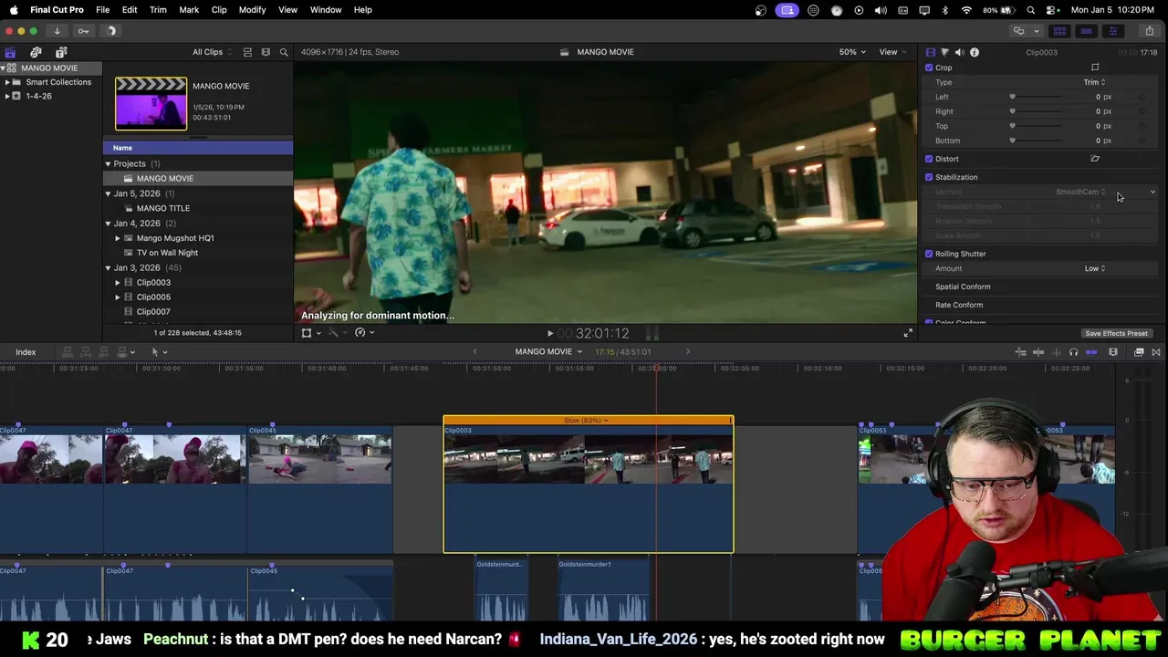Uncheck the Distort checkbox

[x=929, y=159]
